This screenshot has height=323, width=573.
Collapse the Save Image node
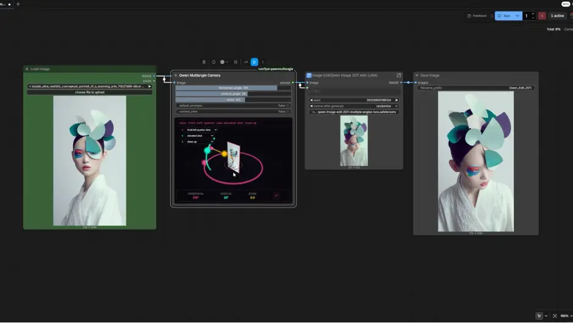point(417,75)
